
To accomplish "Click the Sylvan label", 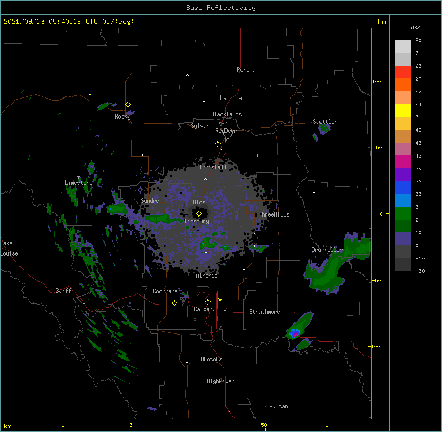I will [x=200, y=126].
